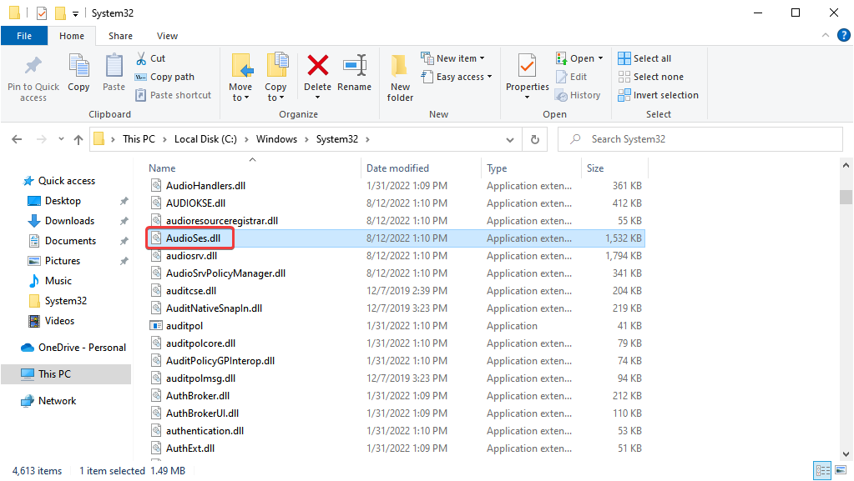Click the Search System32 box
854x481 pixels.
click(x=700, y=139)
